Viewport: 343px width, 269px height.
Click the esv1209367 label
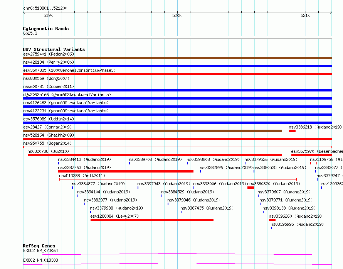[x=332, y=184]
